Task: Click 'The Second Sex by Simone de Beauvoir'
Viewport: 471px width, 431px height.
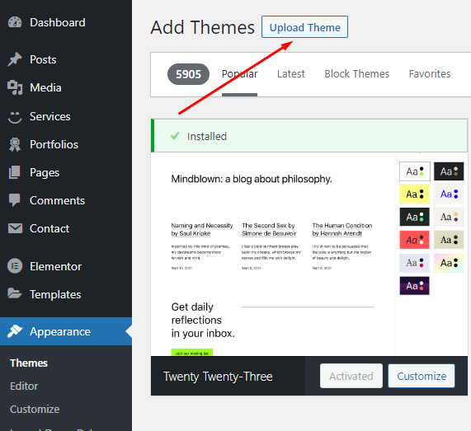Action: [x=269, y=229]
